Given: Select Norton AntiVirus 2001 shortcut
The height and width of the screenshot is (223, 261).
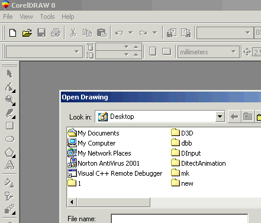Looking at the screenshot, I should (x=103, y=163).
